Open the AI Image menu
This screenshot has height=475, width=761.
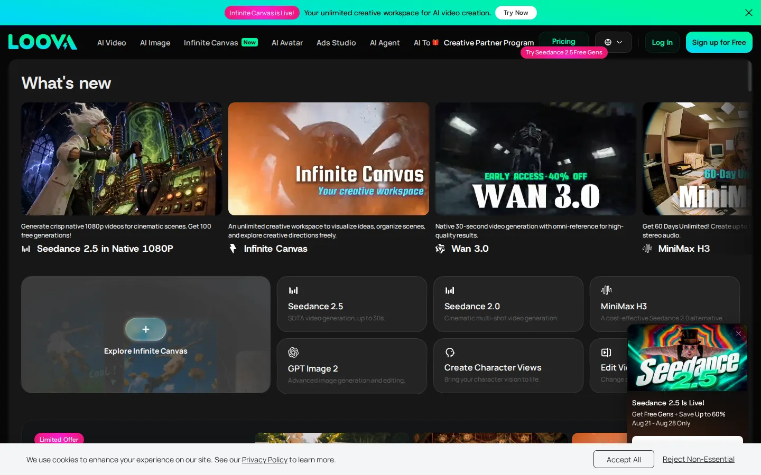click(155, 43)
